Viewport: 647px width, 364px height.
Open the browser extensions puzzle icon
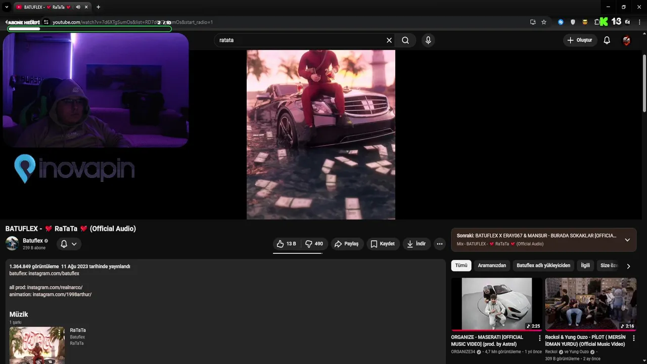597,22
